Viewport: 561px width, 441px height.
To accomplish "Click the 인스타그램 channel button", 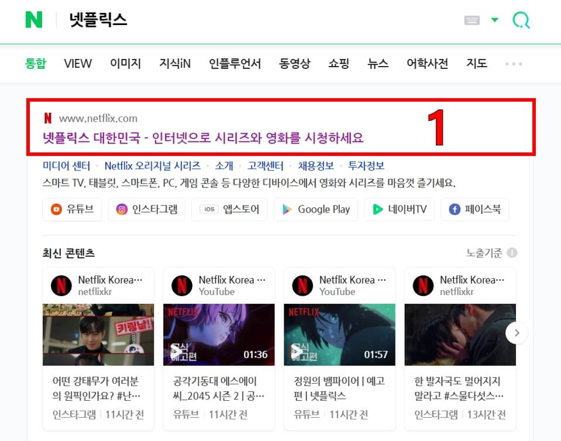I will point(147,210).
